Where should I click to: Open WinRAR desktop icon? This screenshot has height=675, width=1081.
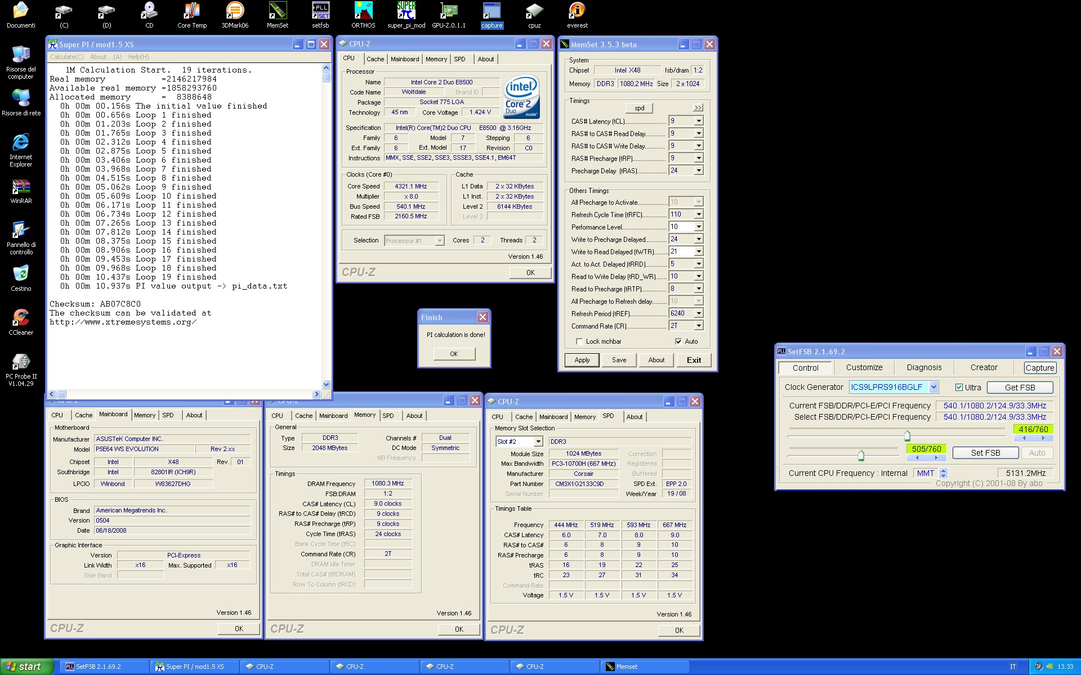click(21, 191)
